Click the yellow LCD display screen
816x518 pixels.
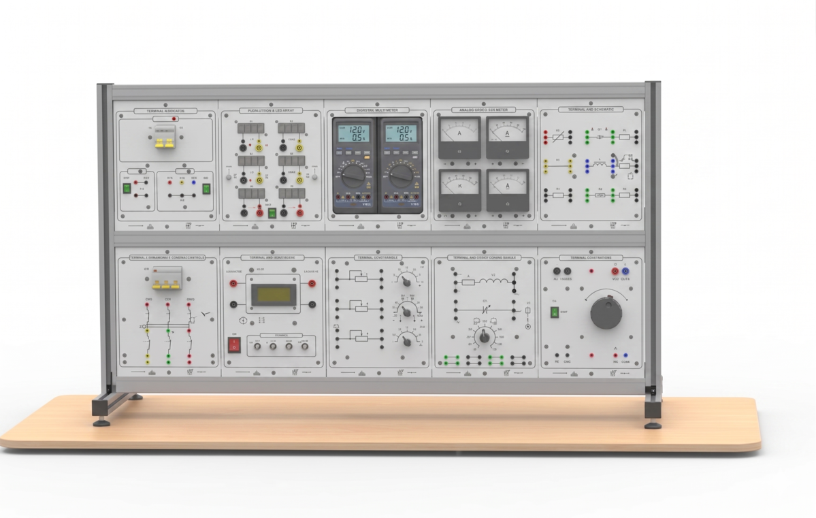[x=272, y=295]
